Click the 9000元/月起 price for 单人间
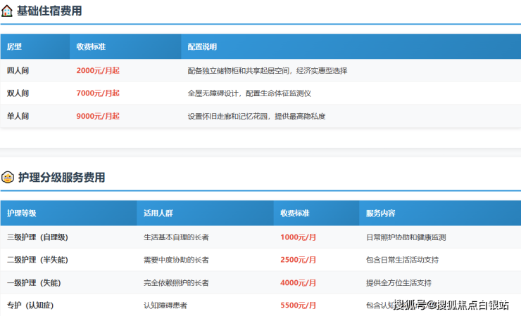Image resolution: width=521 pixels, height=316 pixels. tap(98, 117)
